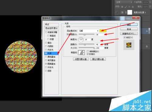Select 混合选项:默认 in styles list
Image resolution: width=152 pixels, height=112 pixels.
tap(51, 28)
